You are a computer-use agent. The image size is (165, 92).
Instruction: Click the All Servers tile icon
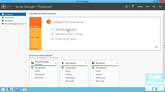coord(93,63)
